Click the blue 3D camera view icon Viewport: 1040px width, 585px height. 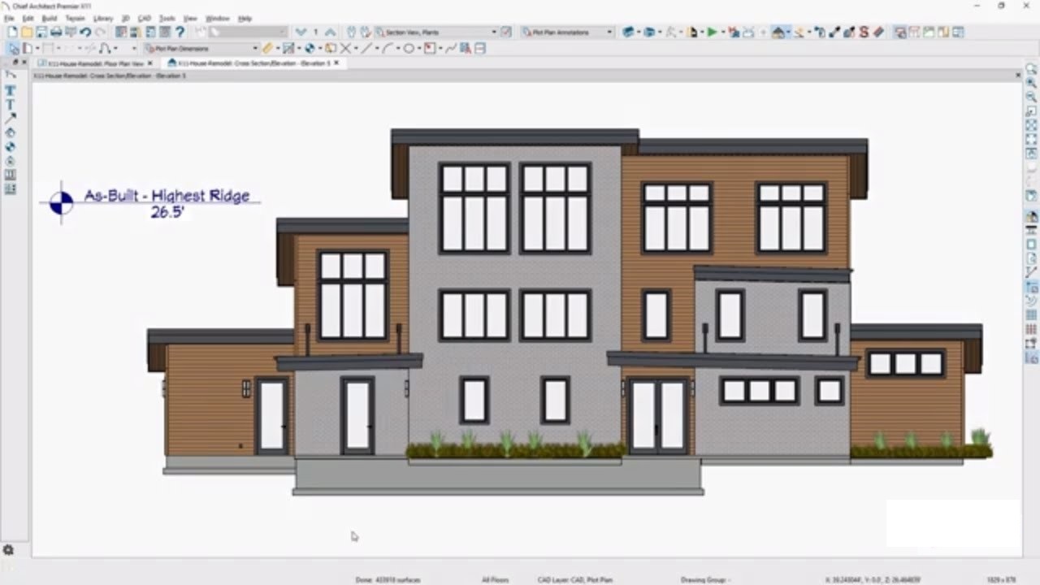pos(628,32)
